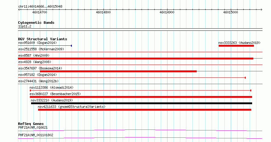The height and width of the screenshot is (142, 271).
Task: Click the 46014700 ruler position
Action: [40, 12]
